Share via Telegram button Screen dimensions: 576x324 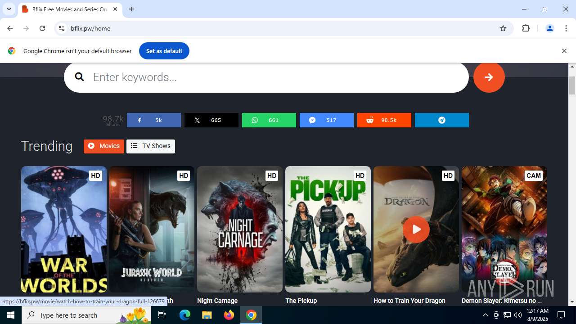pos(442,120)
